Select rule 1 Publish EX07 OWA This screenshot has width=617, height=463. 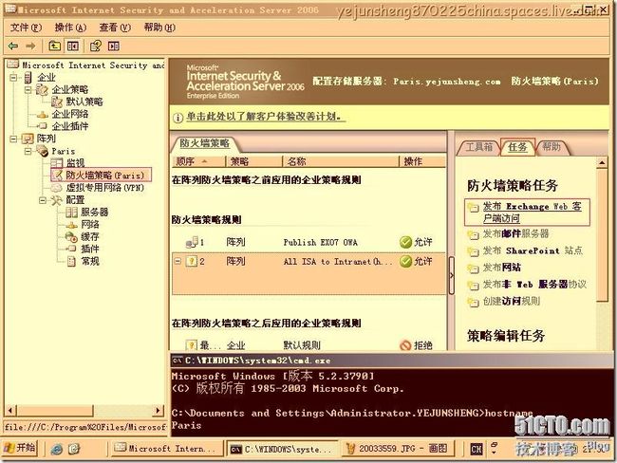tap(308, 242)
